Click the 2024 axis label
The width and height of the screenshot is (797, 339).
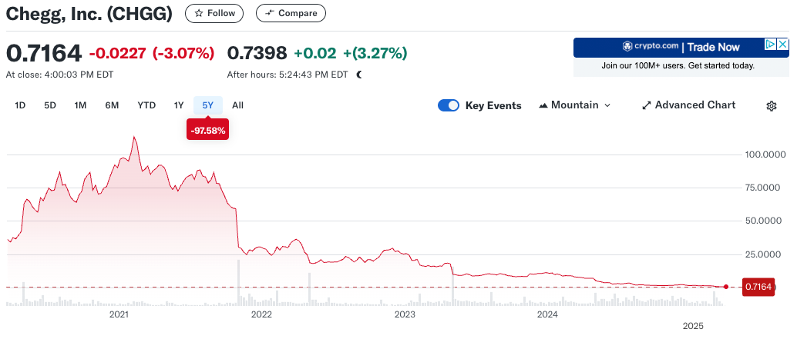549,314
